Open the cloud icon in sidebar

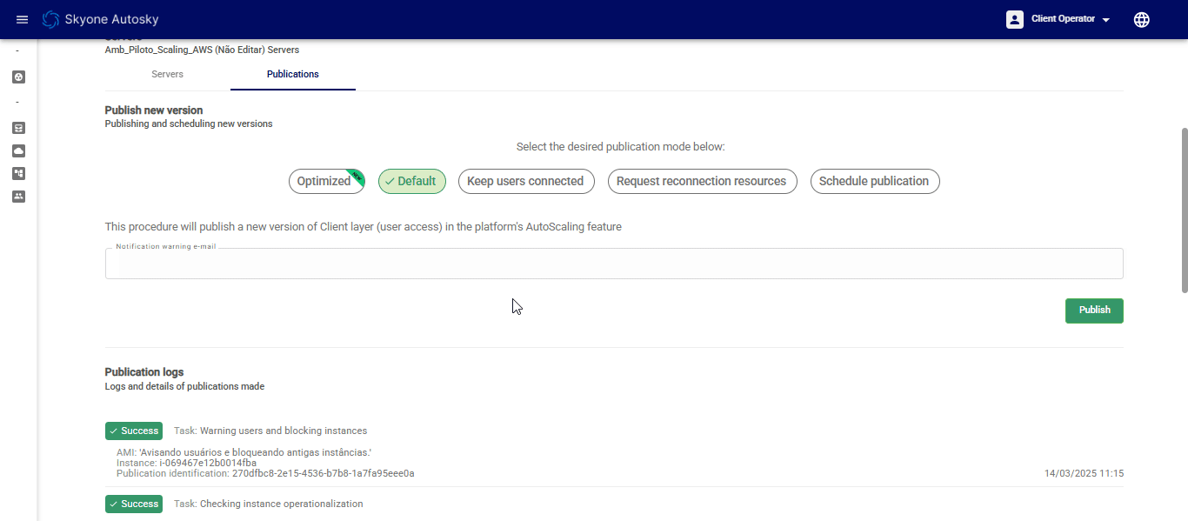click(x=19, y=150)
